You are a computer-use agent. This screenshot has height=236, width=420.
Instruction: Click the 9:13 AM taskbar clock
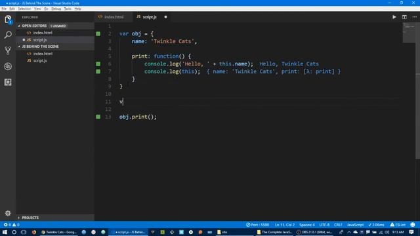pos(398,232)
